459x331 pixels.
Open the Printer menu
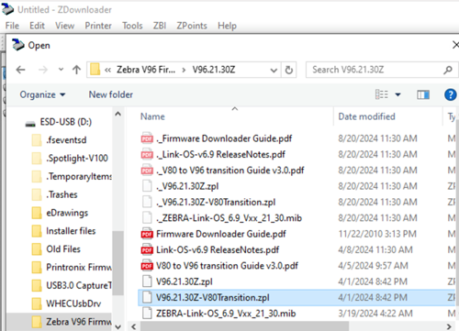tap(98, 26)
